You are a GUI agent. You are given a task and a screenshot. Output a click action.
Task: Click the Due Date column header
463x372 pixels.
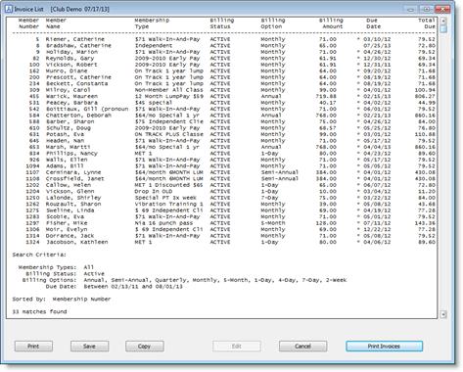click(x=373, y=23)
